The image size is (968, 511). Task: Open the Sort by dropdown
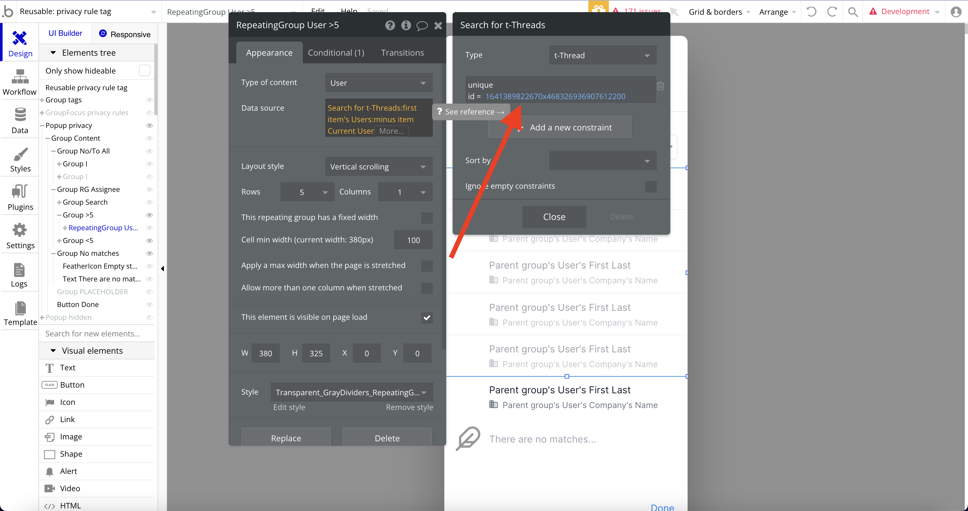click(602, 161)
